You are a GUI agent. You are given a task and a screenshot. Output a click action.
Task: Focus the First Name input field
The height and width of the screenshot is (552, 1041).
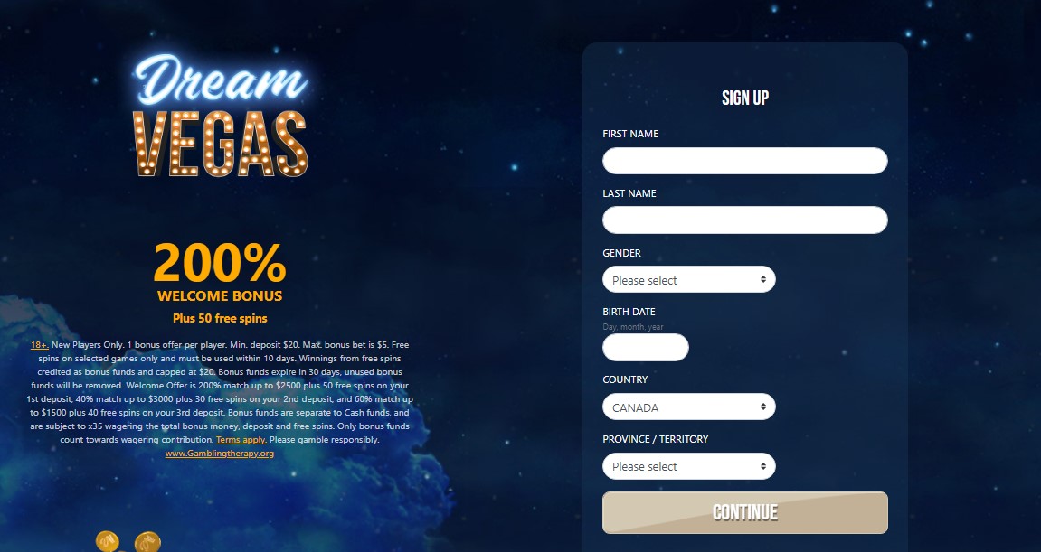tap(745, 161)
